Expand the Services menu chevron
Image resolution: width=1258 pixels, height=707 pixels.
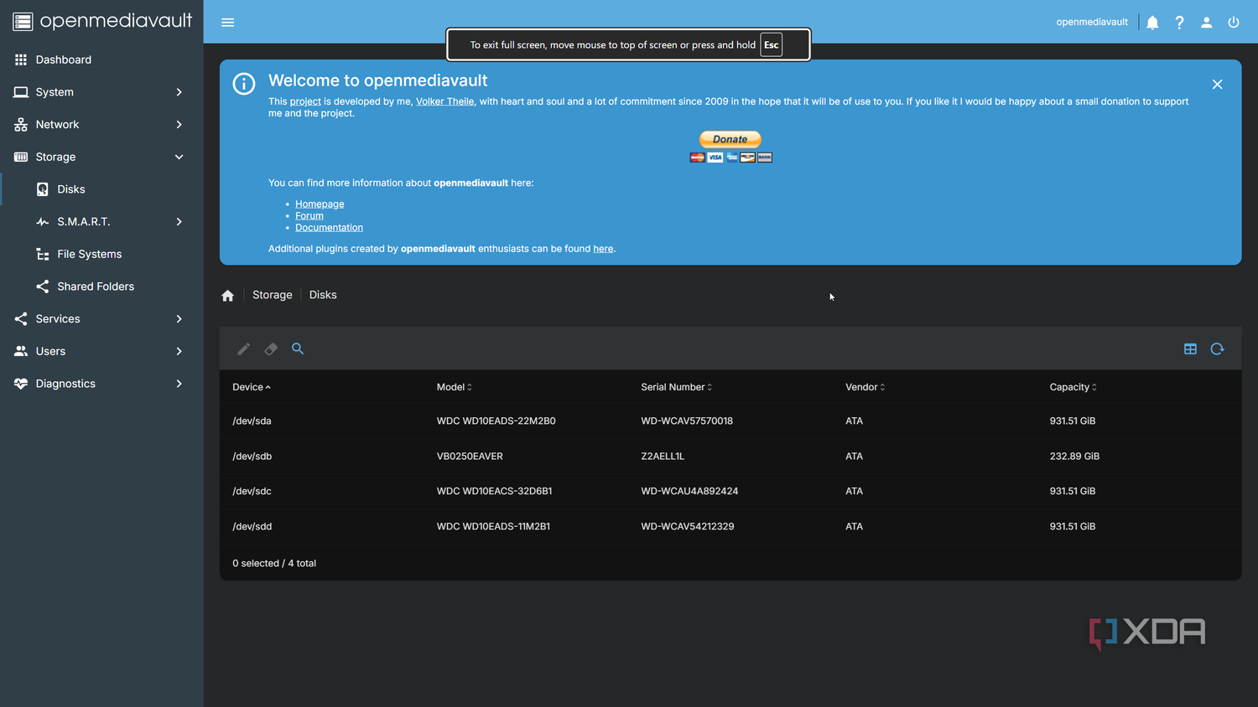[179, 319]
